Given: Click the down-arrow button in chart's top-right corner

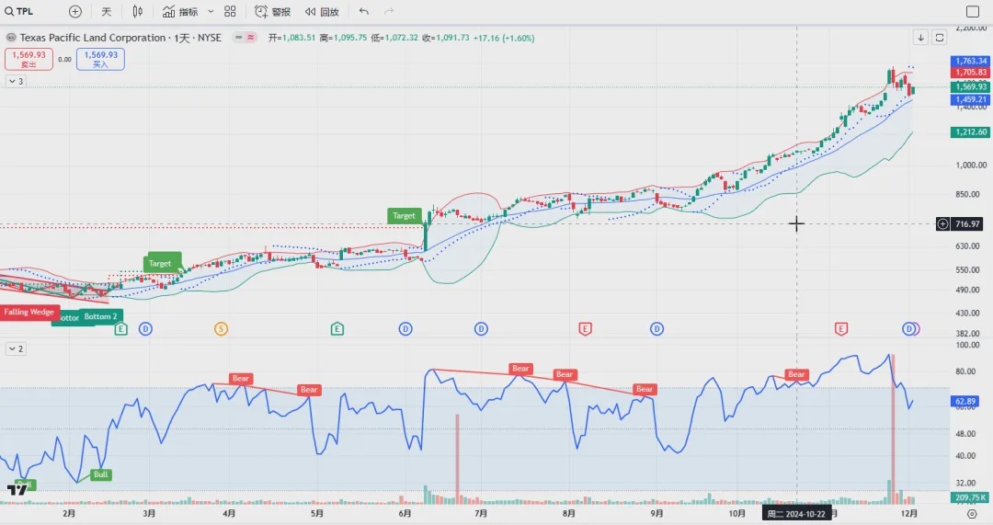Looking at the screenshot, I should pyautogui.click(x=920, y=38).
